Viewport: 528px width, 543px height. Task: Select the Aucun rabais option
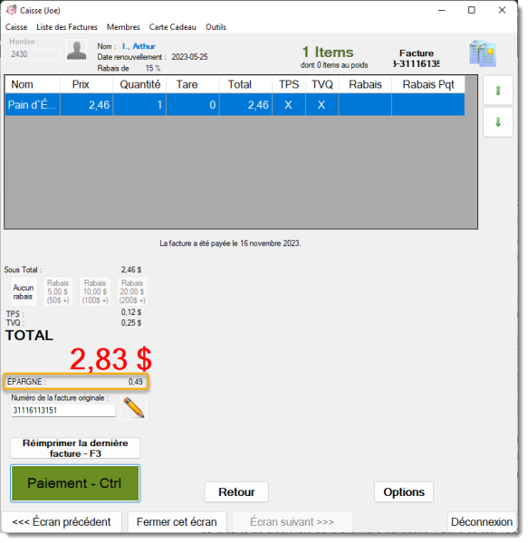click(24, 292)
